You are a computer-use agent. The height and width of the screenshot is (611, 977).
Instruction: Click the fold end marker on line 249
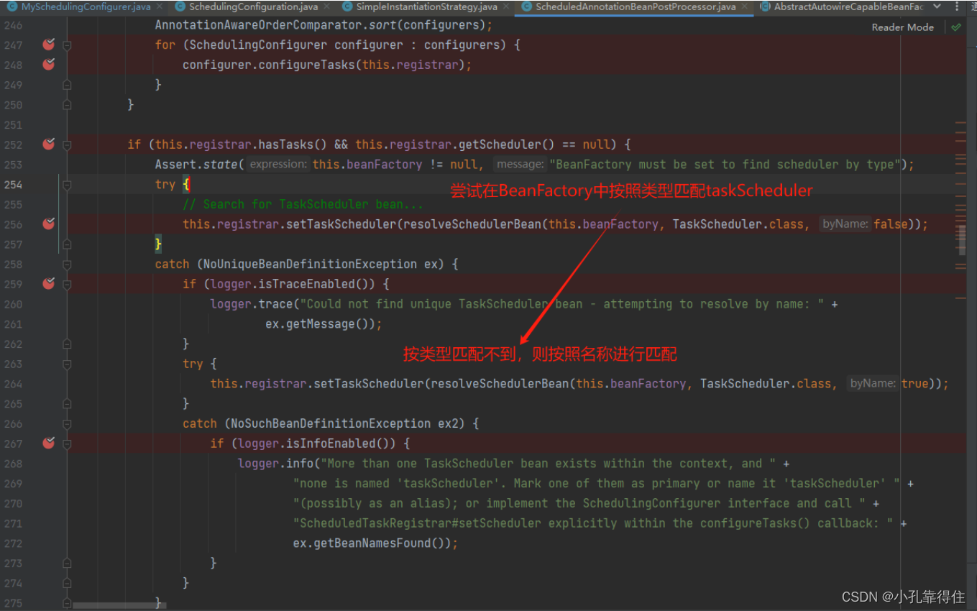[x=67, y=84]
